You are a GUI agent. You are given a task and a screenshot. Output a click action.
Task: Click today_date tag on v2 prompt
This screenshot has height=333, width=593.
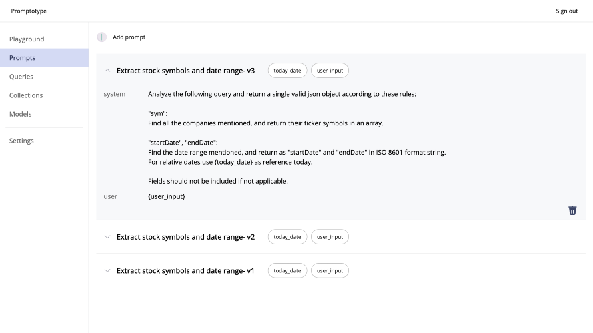pos(287,237)
